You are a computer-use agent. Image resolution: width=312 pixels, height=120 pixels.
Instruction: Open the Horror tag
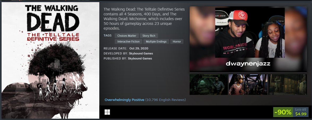click(177, 41)
